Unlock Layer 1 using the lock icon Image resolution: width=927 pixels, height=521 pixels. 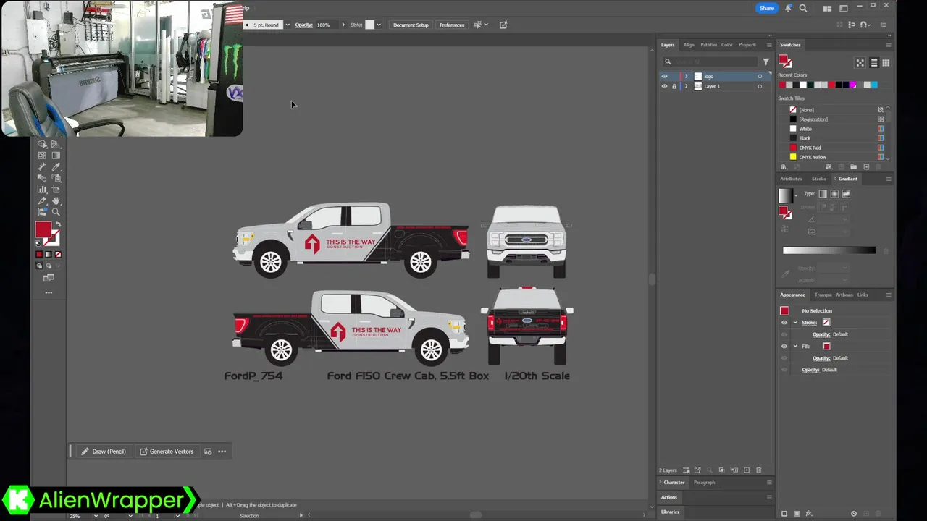click(x=674, y=86)
